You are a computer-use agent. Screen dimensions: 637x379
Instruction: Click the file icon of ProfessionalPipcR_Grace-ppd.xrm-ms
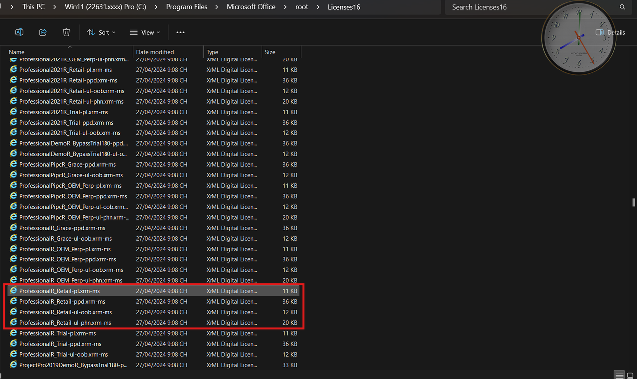pos(13,164)
